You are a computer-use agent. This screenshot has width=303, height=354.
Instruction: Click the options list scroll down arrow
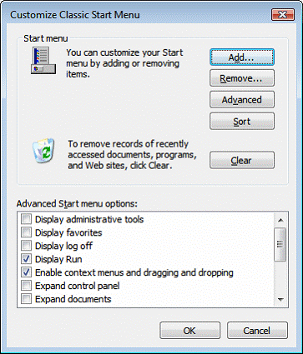click(280, 300)
